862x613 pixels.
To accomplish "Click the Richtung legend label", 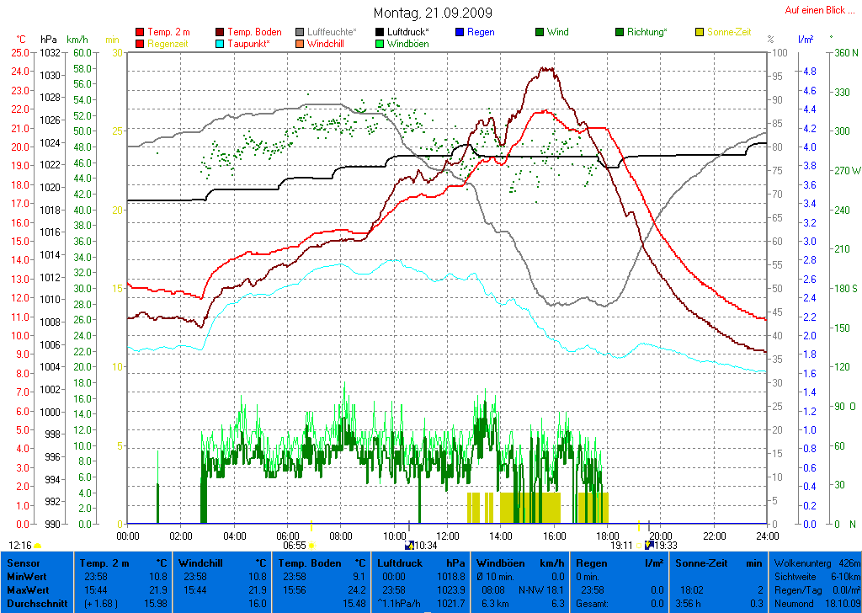I will coord(647,33).
